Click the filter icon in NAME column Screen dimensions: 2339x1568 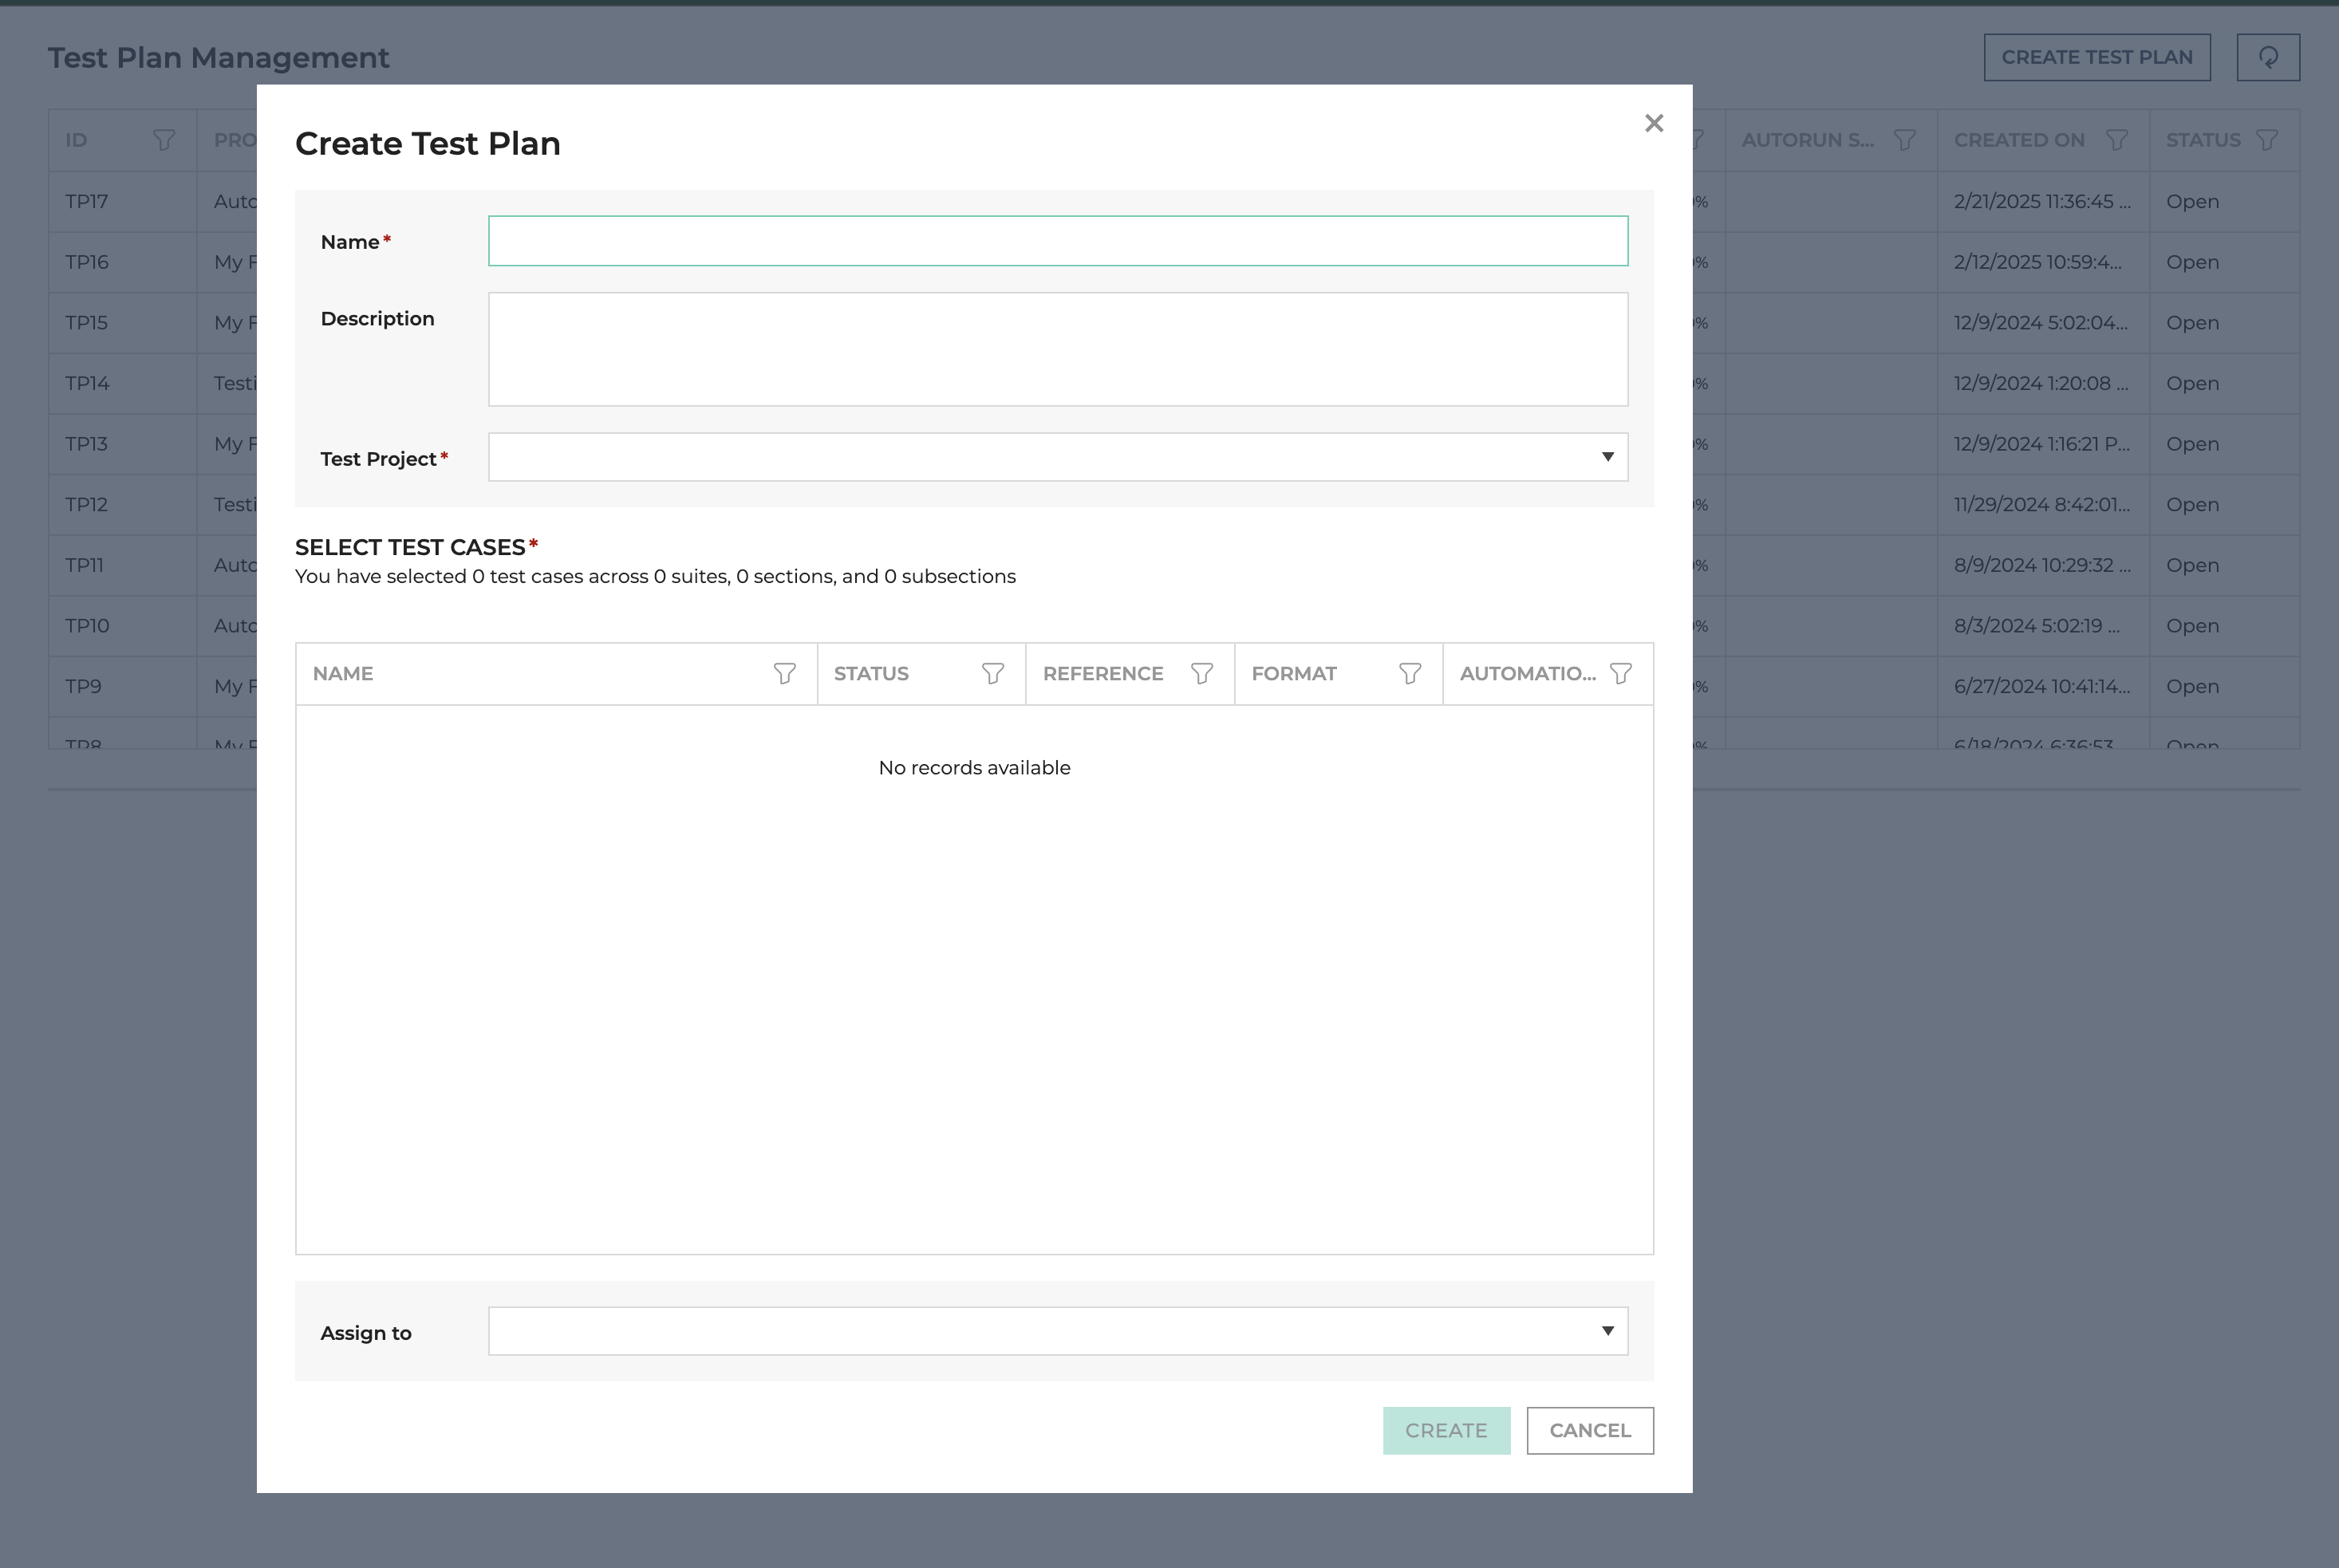785,674
